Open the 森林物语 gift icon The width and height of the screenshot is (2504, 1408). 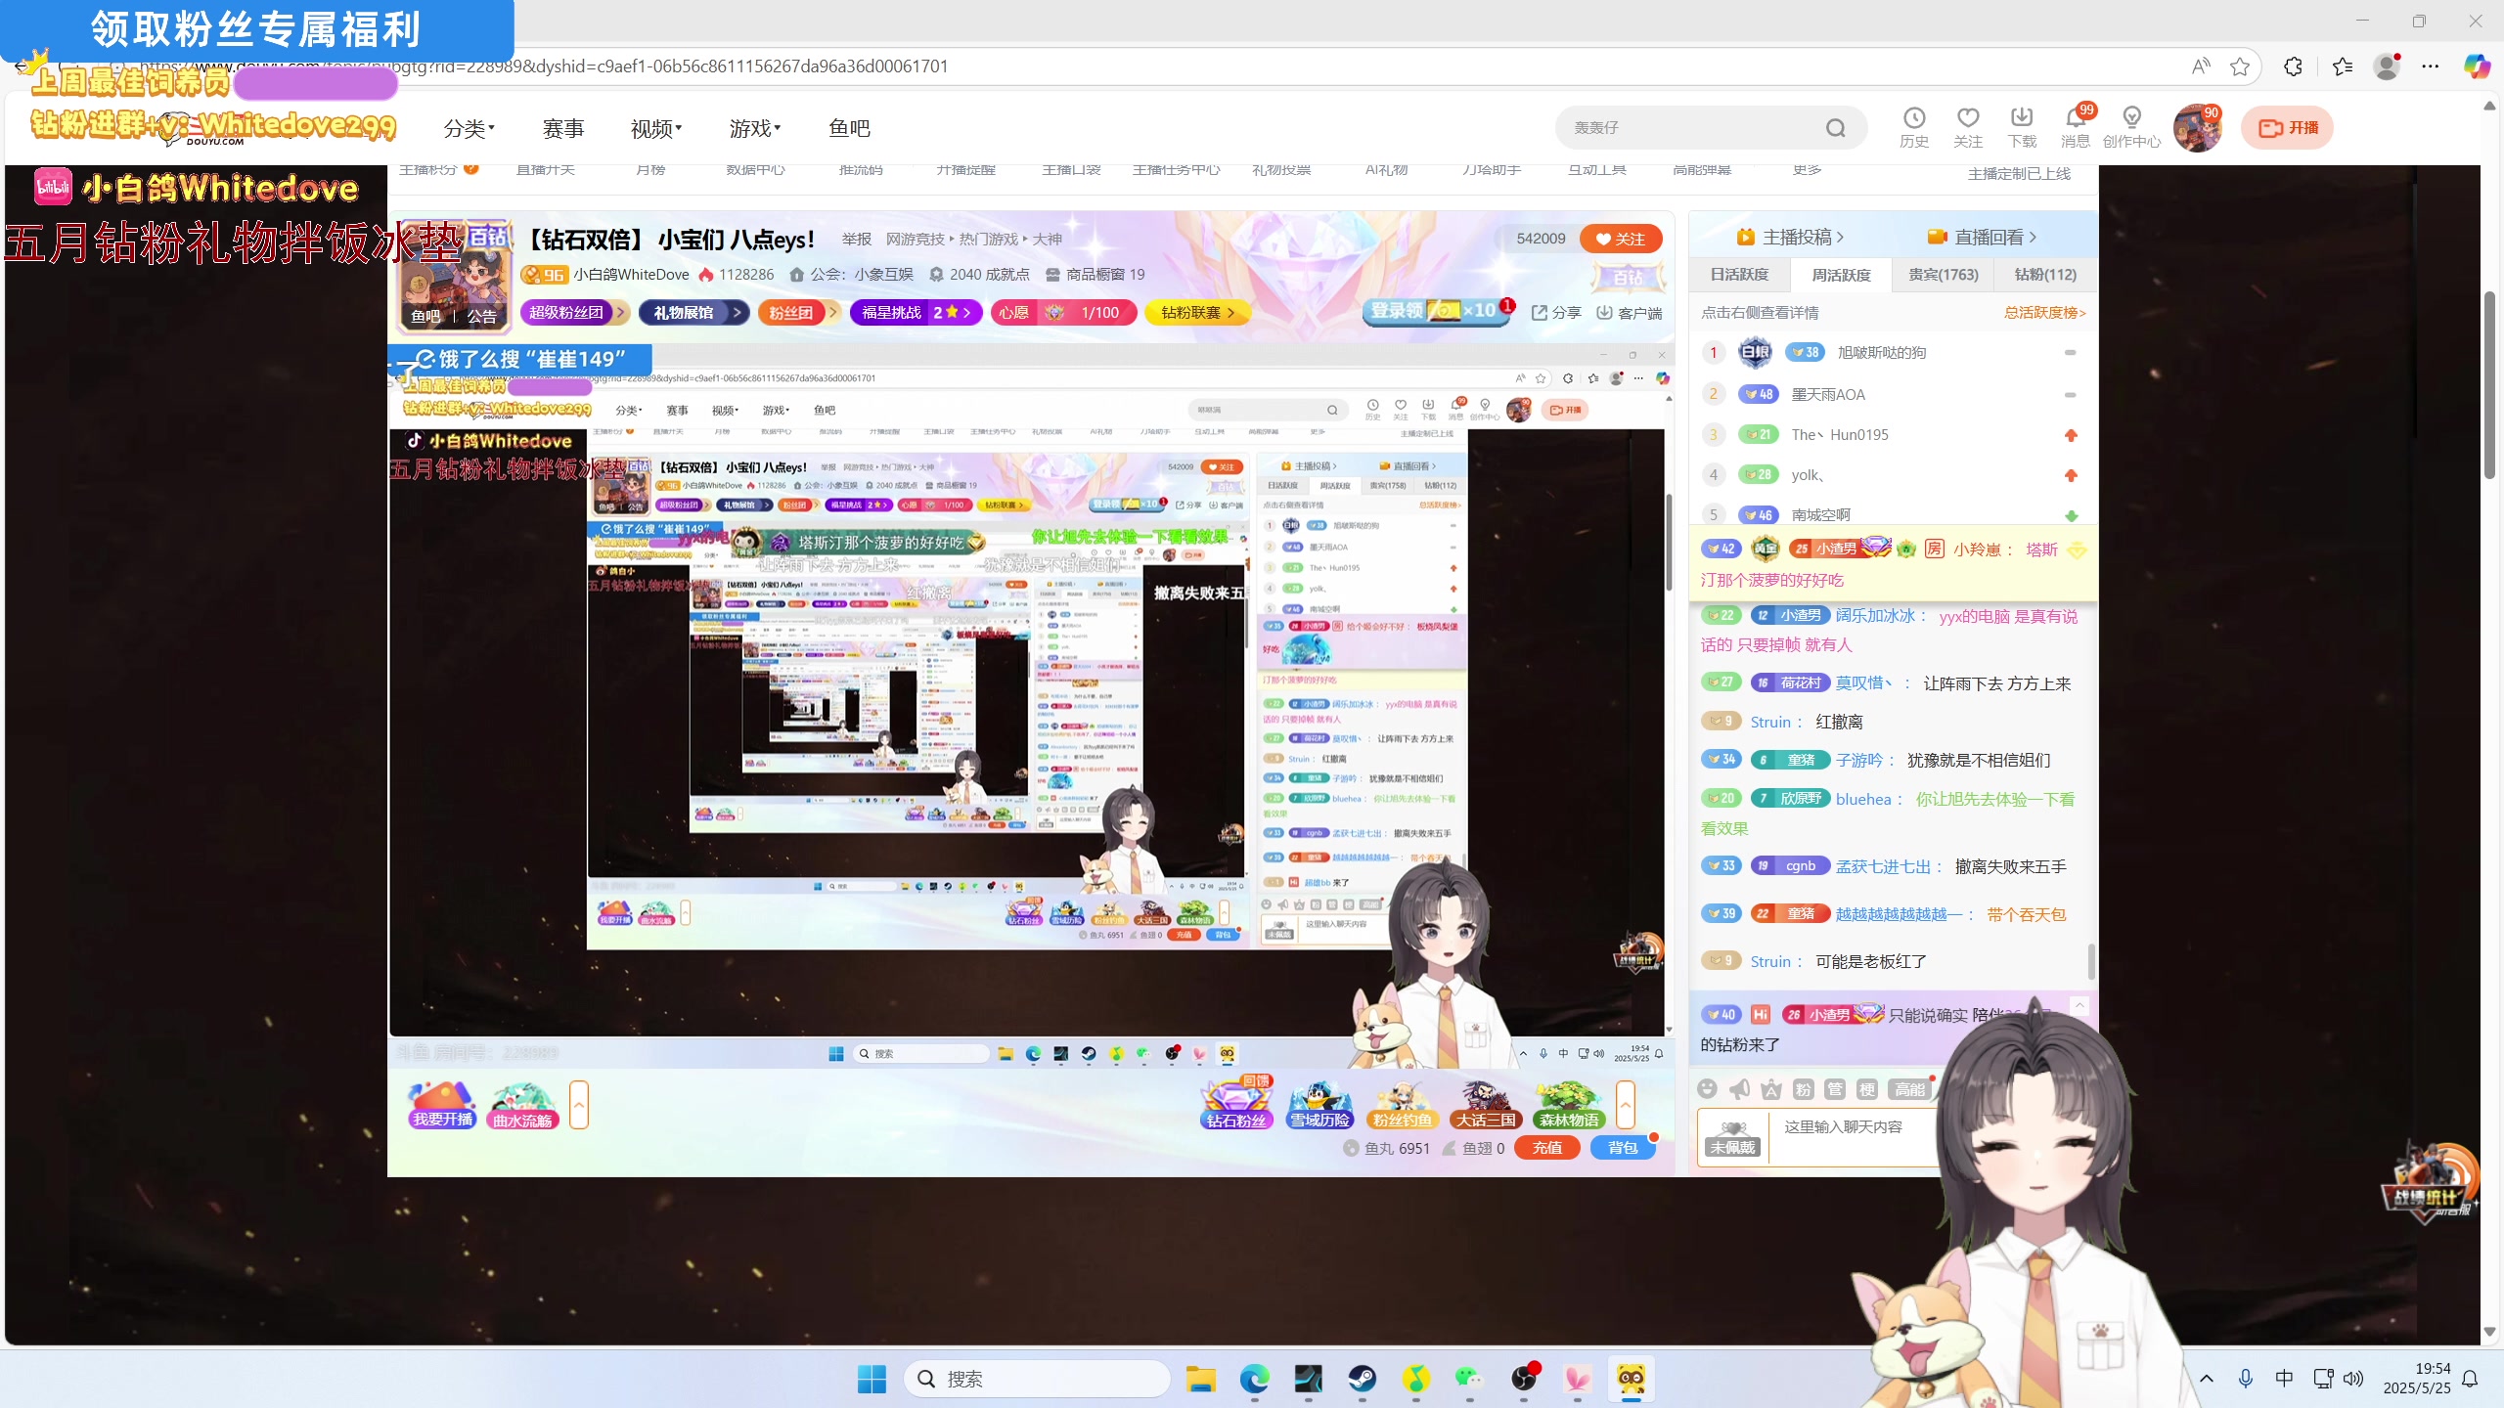[1568, 1104]
